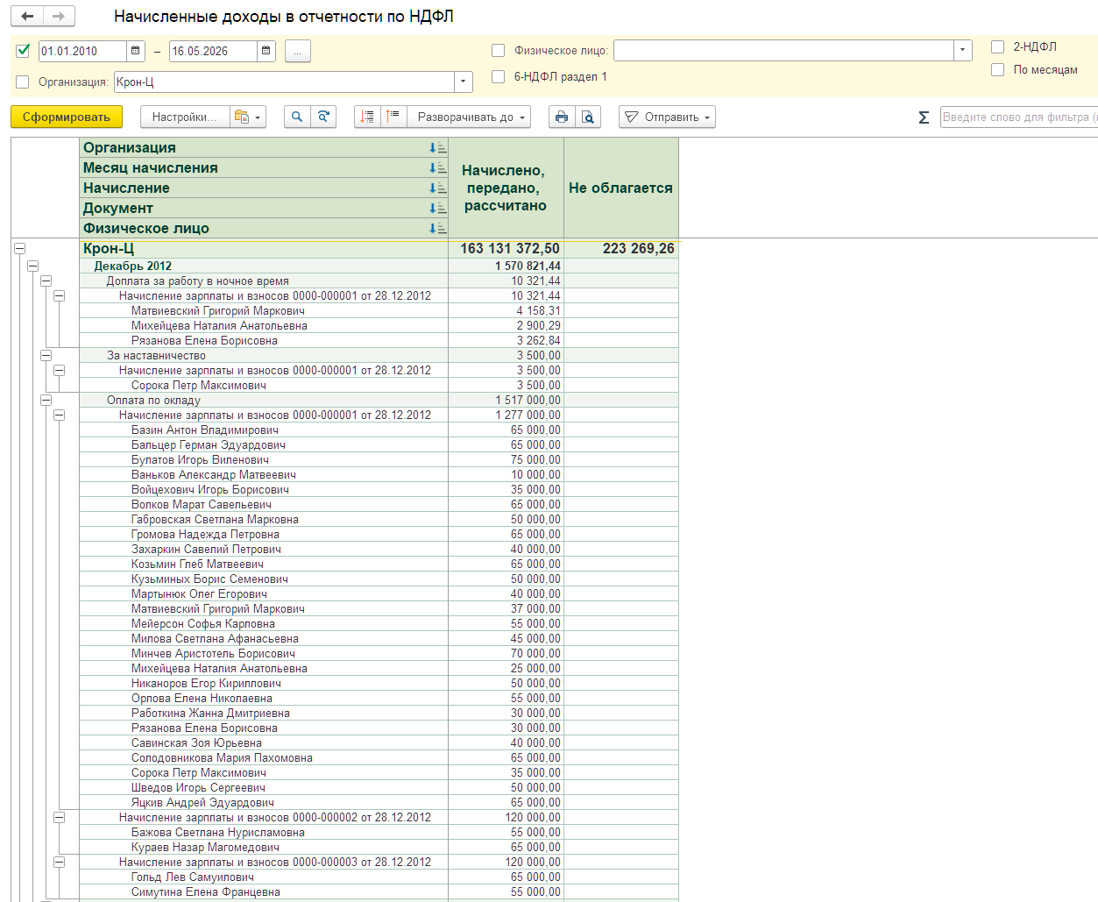
Task: Select the Начислено, передано, рассчитано header
Action: tap(506, 188)
